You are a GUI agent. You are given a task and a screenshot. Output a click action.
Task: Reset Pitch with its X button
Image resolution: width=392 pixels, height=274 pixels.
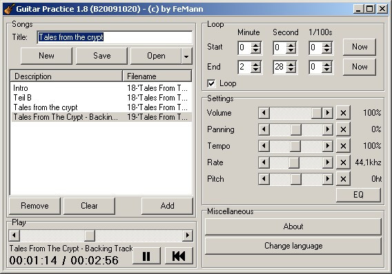point(343,179)
